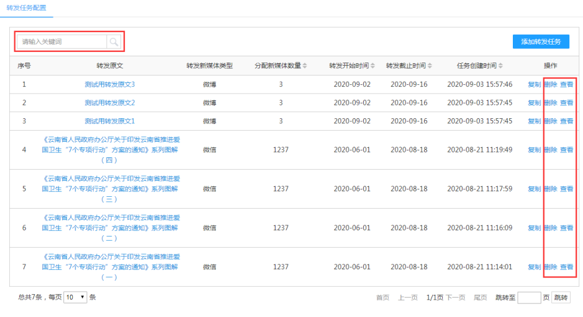View details of 测试用转发原文1 row

(566, 121)
